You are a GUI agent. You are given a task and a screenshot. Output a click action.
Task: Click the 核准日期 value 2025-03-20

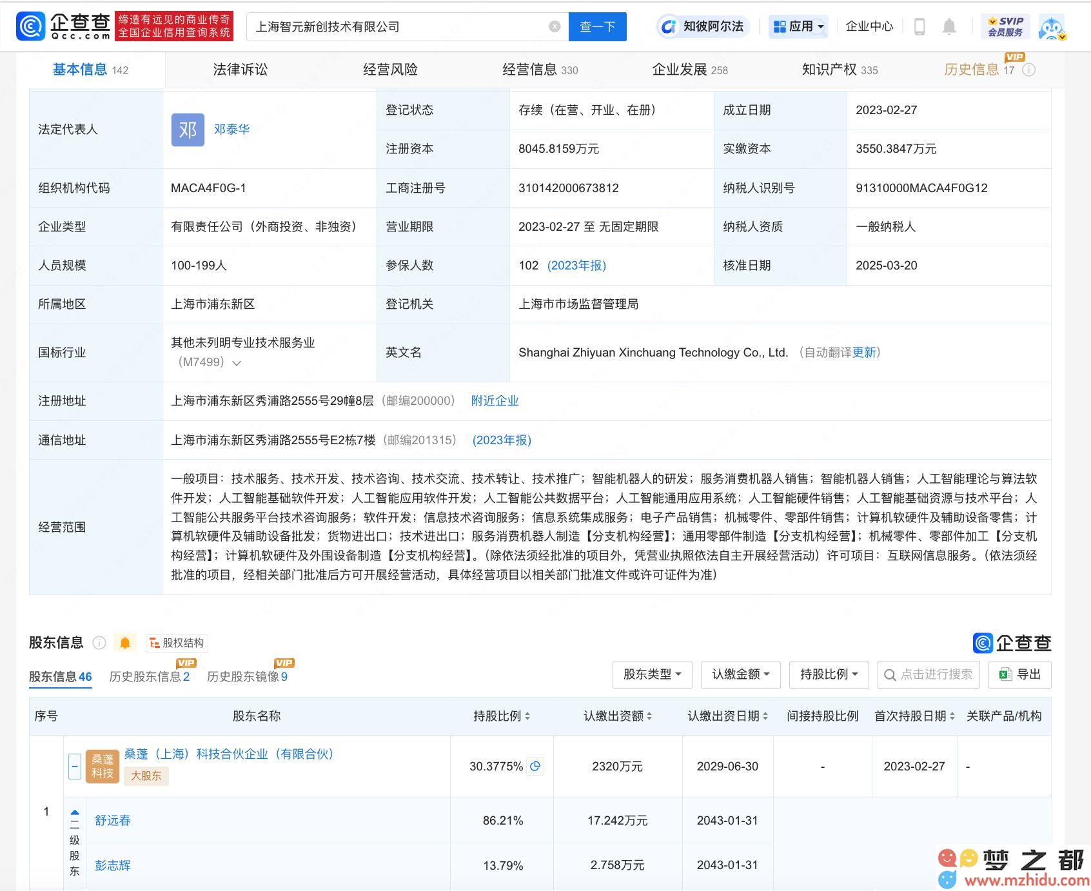886,266
